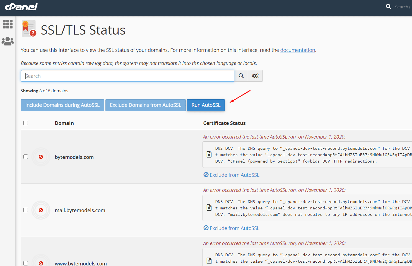
Task: Click the Exclude Domains from AutoSSL button
Action: tap(145, 105)
